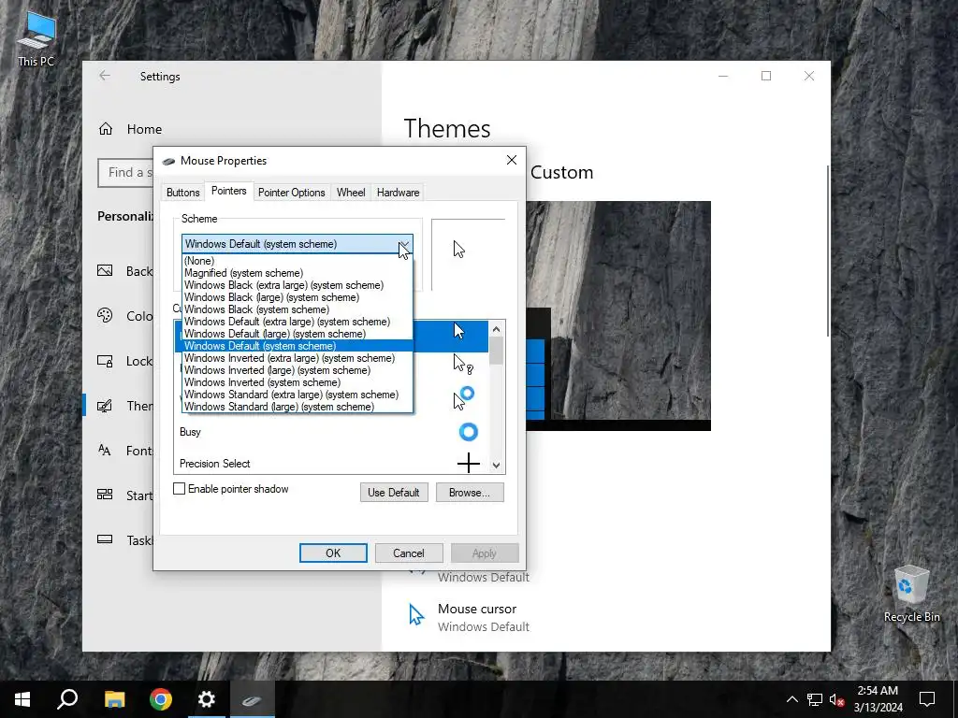Choose Windows Black (extra large) scheme

pos(298,285)
